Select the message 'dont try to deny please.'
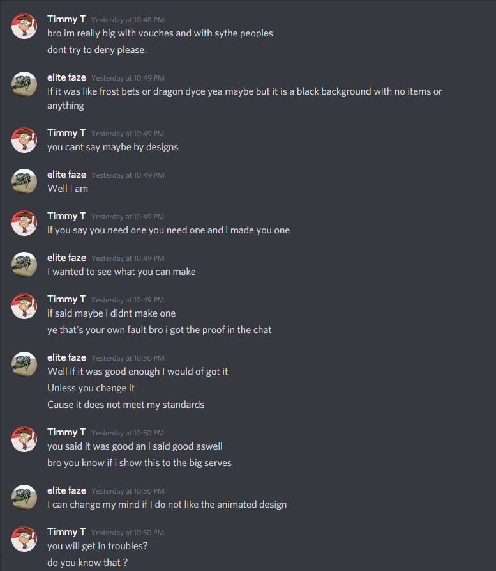496x571 pixels. (x=97, y=50)
